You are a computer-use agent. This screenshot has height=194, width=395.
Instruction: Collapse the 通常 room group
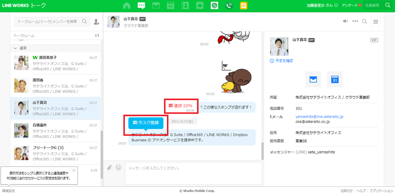[15, 48]
